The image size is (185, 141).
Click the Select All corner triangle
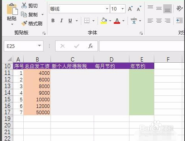pyautogui.click(x=10, y=59)
